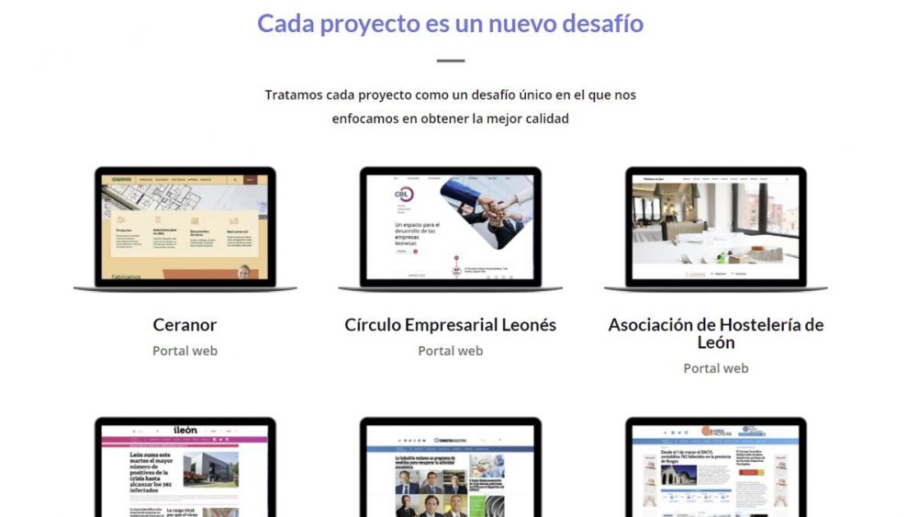Open the ileón news site thumbnail
The height and width of the screenshot is (517, 918).
point(185,466)
